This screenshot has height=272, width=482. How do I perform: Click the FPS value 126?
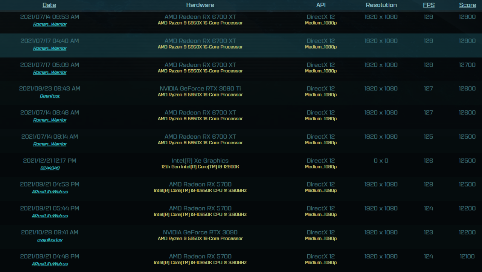[x=429, y=160]
